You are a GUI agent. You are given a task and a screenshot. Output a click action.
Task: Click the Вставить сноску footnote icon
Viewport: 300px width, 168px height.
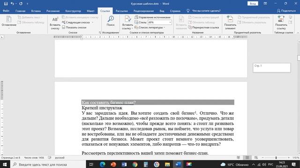coord(55,23)
